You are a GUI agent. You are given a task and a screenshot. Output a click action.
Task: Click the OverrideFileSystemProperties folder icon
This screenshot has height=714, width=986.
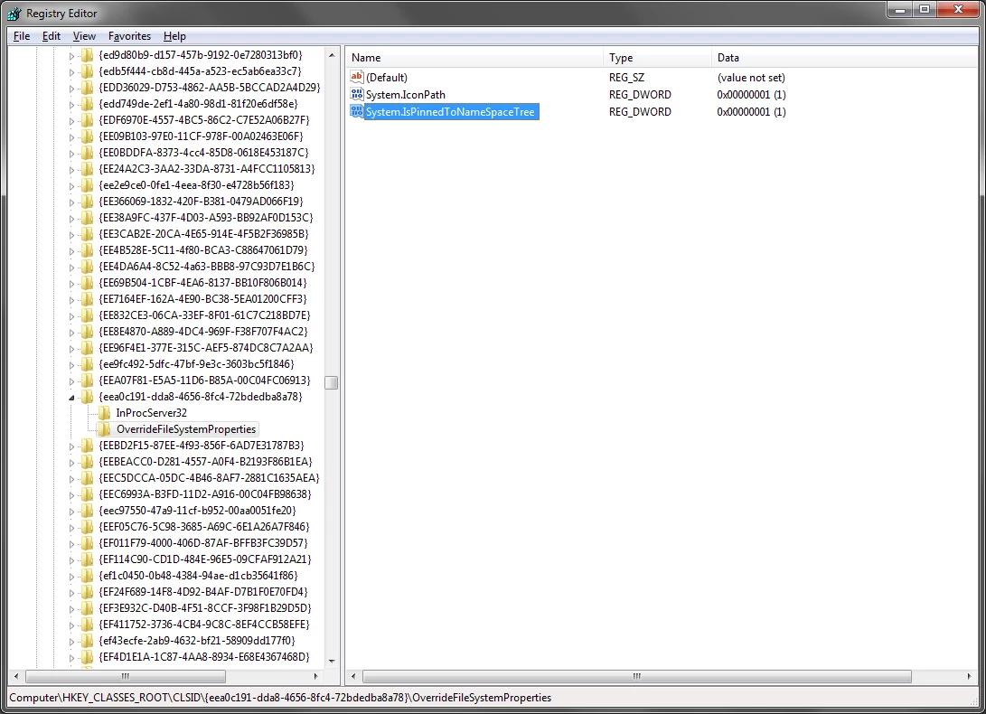pos(105,429)
